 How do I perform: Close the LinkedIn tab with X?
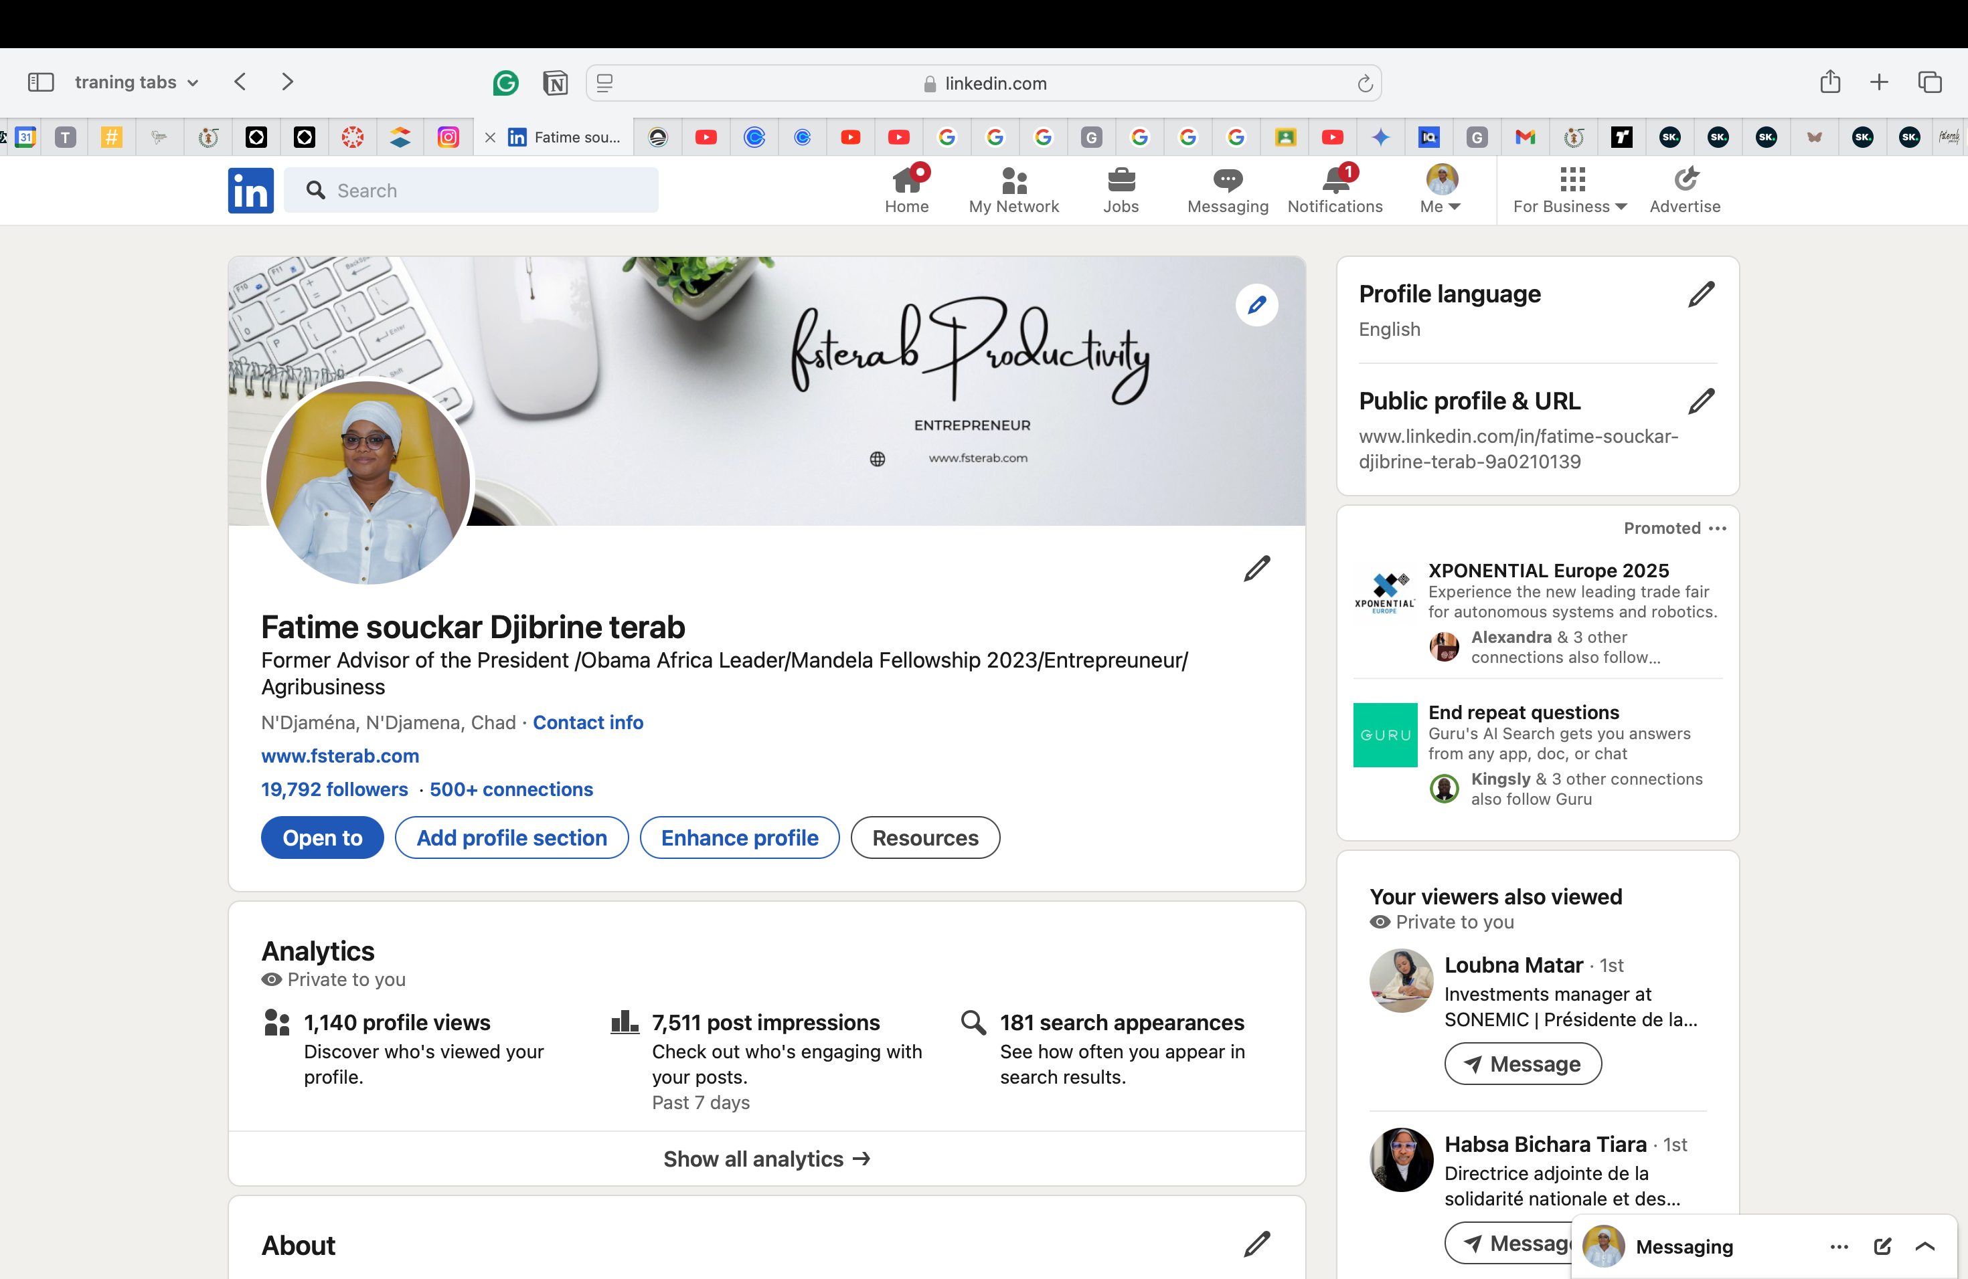coord(489,137)
